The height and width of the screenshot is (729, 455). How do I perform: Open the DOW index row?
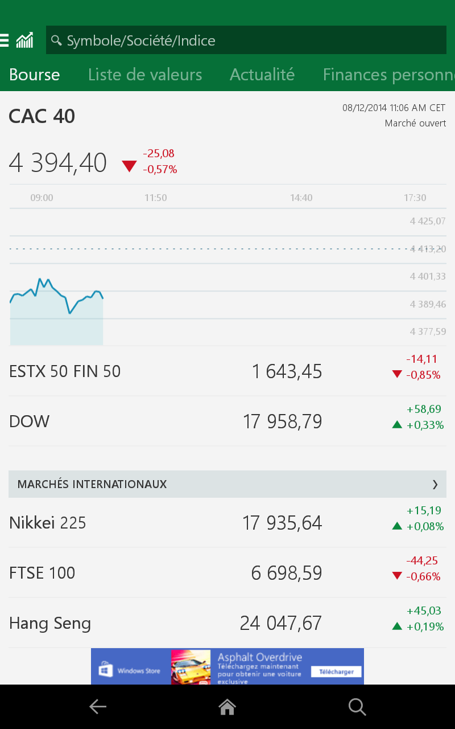227,421
